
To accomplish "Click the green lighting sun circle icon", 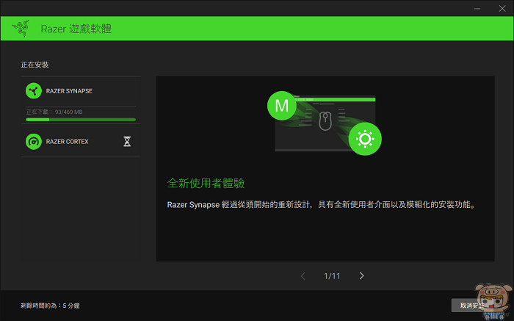I will point(365,139).
